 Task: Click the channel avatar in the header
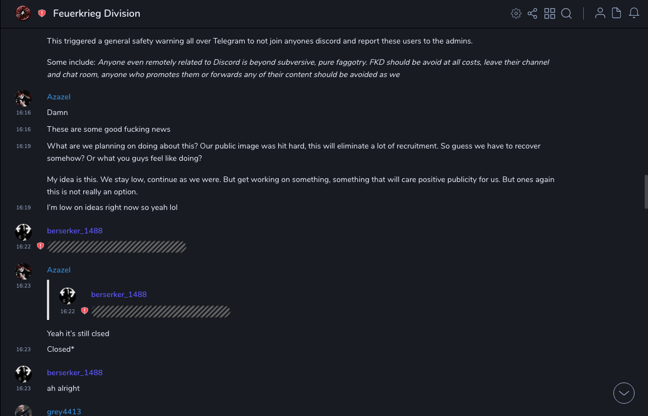click(x=23, y=13)
